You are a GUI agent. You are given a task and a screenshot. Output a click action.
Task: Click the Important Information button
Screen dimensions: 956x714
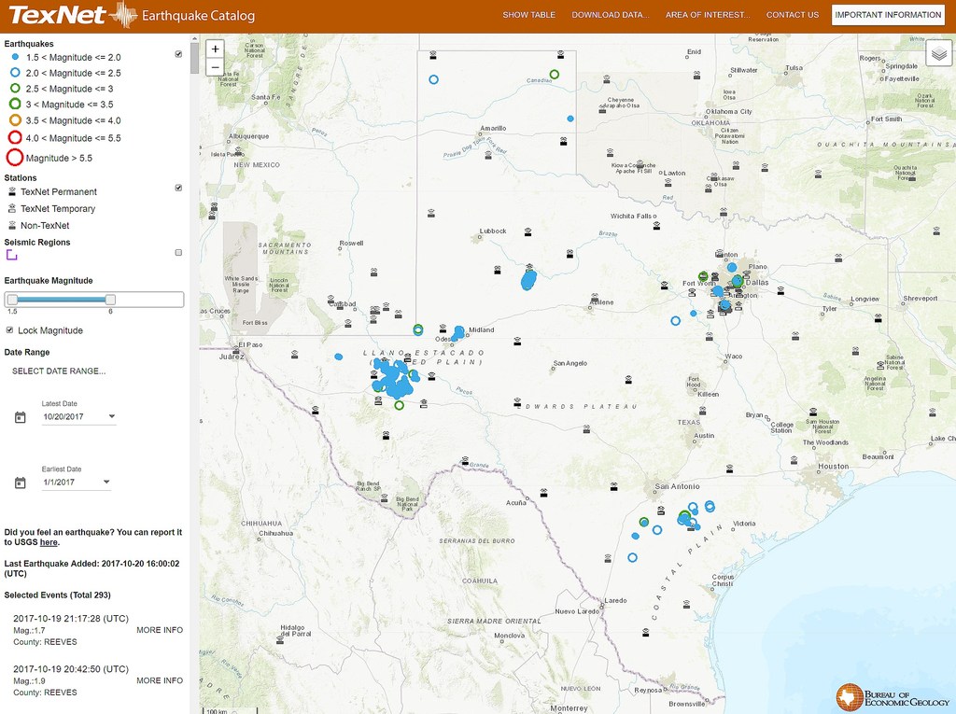[x=888, y=15]
